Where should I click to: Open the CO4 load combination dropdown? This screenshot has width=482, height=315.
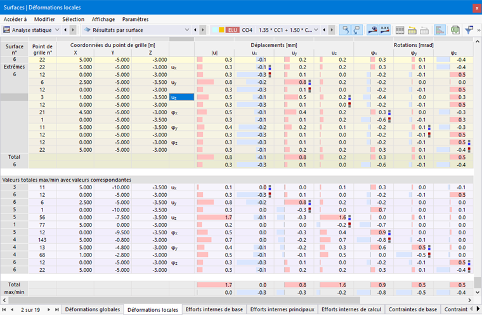point(316,30)
